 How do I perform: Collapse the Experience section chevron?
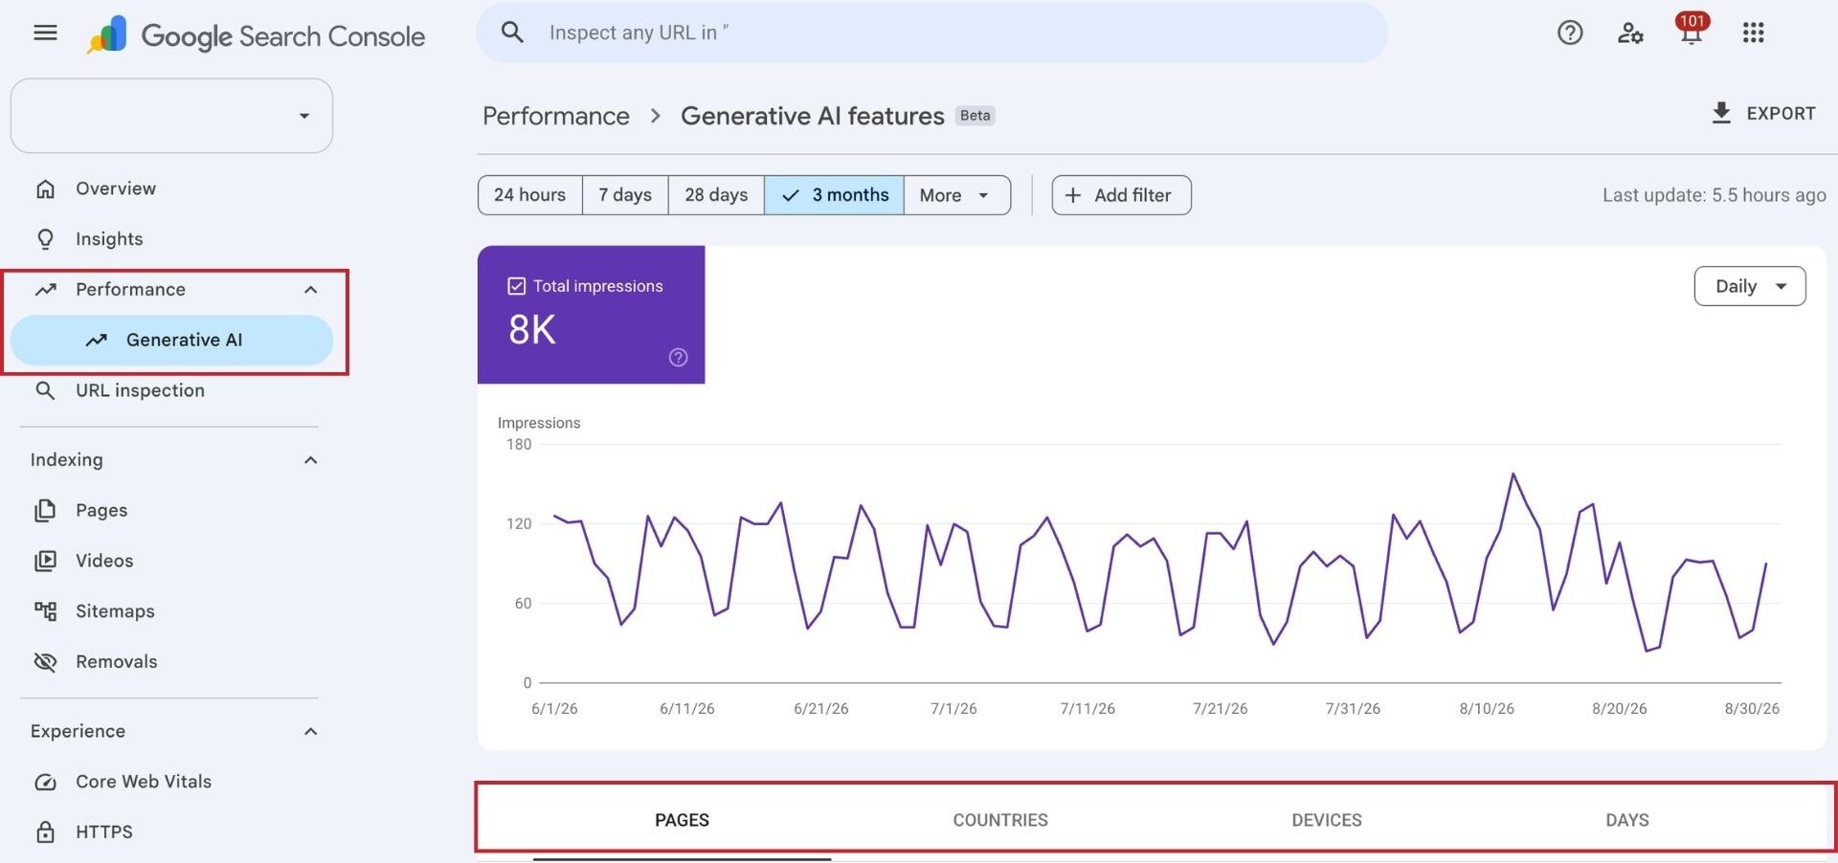[310, 732]
